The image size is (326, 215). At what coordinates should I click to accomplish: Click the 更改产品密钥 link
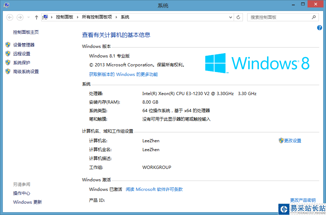tap(303, 200)
